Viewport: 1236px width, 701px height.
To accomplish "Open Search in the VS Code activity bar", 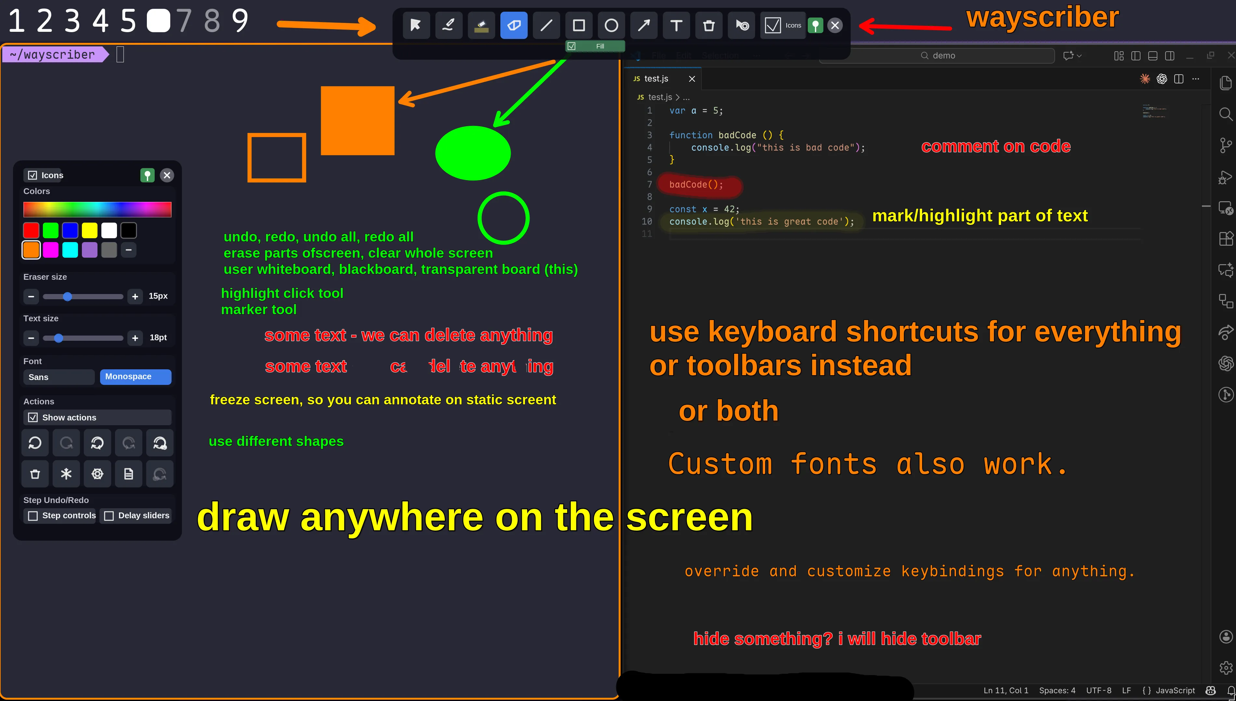I will click(x=1226, y=114).
